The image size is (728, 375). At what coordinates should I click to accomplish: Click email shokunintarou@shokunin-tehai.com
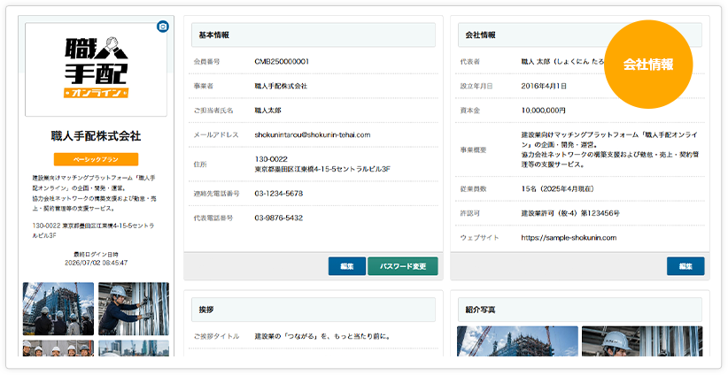[x=312, y=135]
